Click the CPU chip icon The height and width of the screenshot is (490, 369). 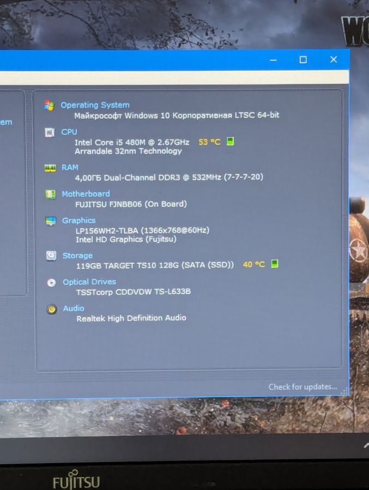click(x=50, y=132)
